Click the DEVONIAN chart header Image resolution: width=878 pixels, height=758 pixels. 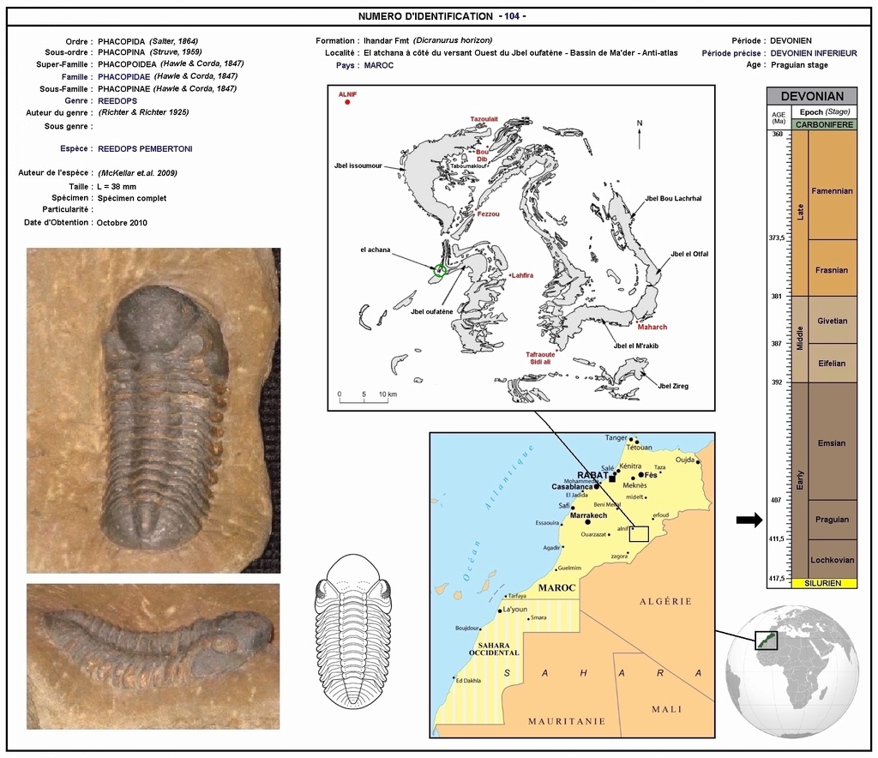pyautogui.click(x=812, y=96)
